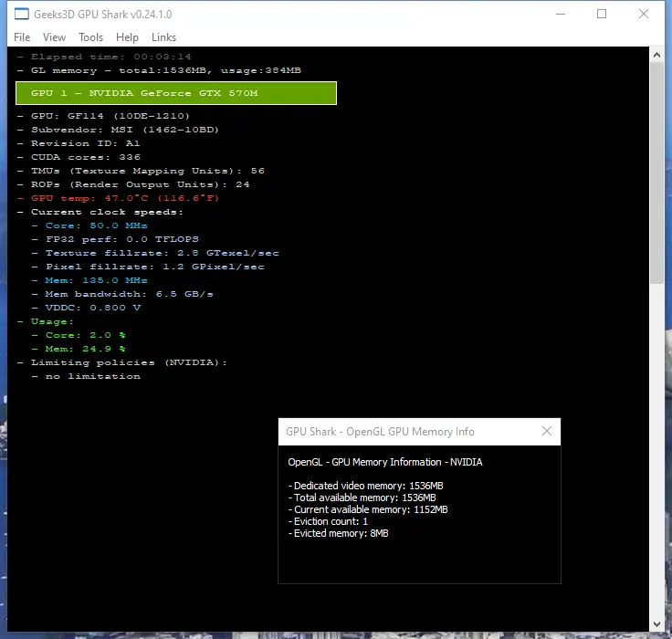Screen dimensions: 672x639
Task: Open the Help menu
Action: pyautogui.click(x=127, y=37)
